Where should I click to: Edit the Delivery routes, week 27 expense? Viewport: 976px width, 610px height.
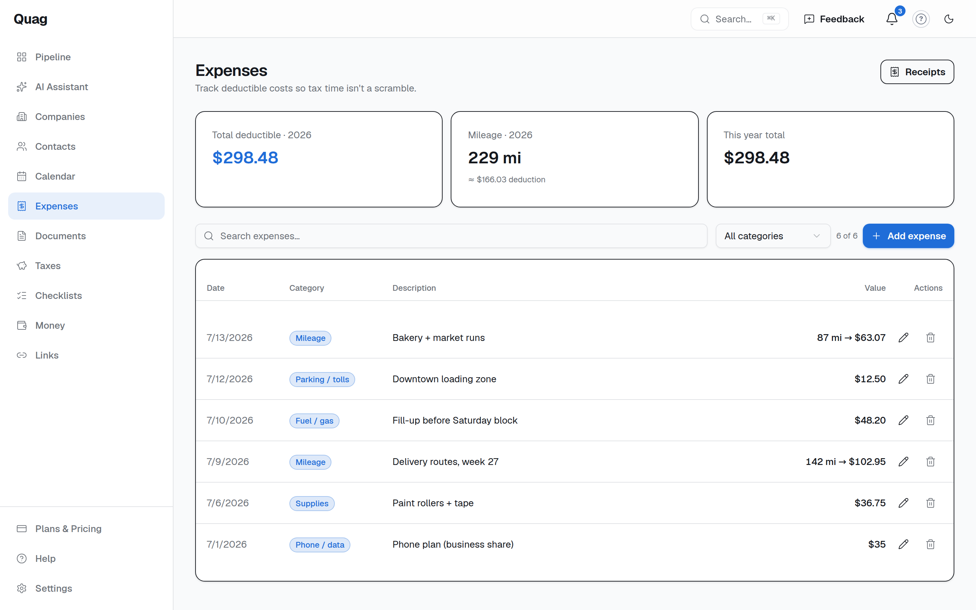coord(903,462)
